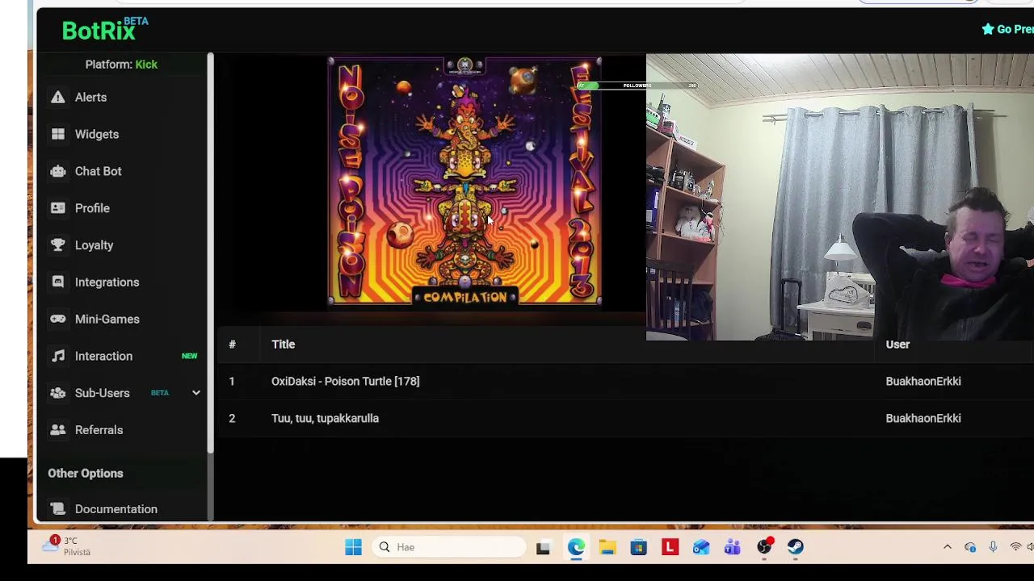
Task: Click the Other Options heading
Action: (86, 473)
